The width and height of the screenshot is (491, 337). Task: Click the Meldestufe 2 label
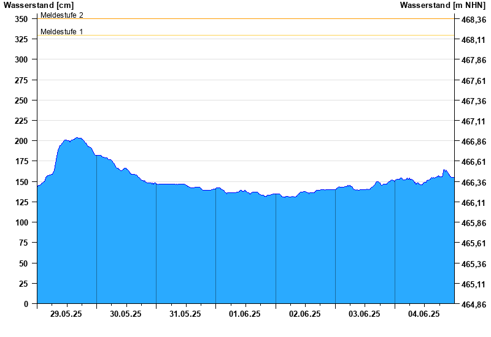[62, 15]
